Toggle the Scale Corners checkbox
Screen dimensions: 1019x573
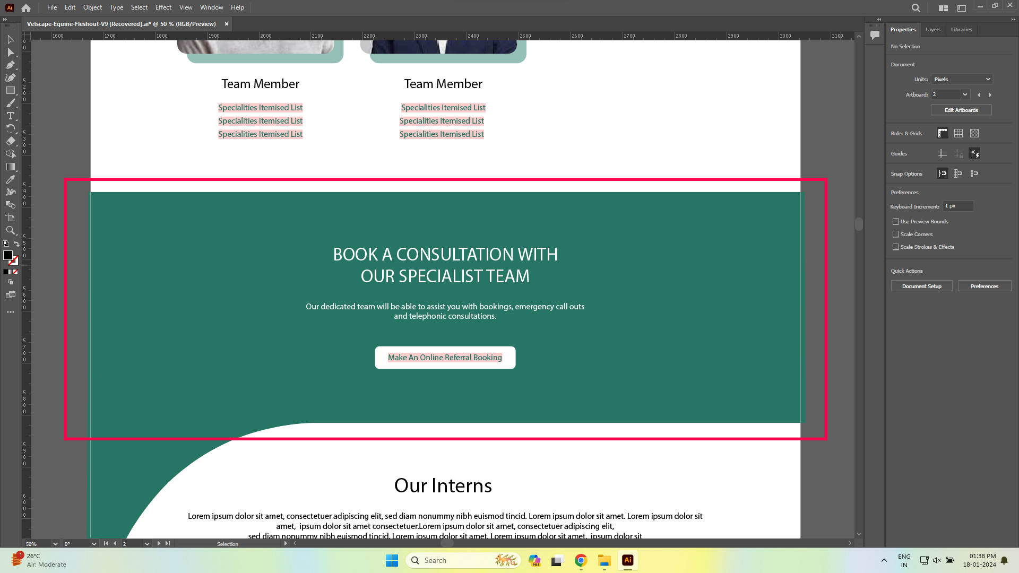(896, 234)
